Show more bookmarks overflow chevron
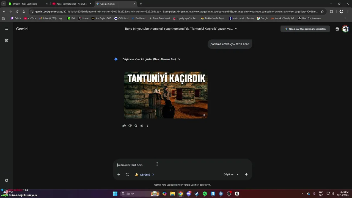The width and height of the screenshot is (352, 198). [x=345, y=18]
